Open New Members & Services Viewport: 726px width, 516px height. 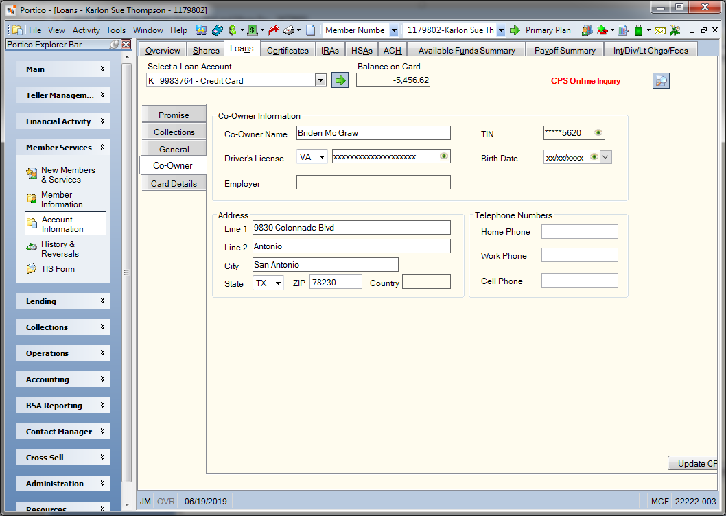click(x=68, y=174)
